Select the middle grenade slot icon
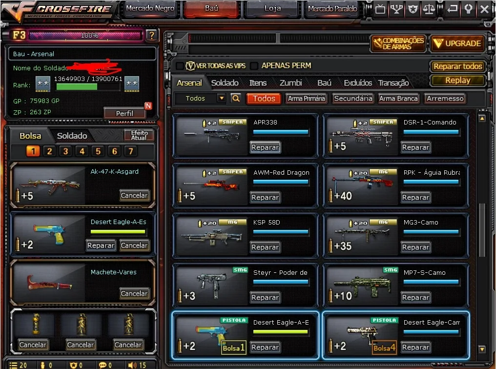496x369 pixels. [x=82, y=324]
